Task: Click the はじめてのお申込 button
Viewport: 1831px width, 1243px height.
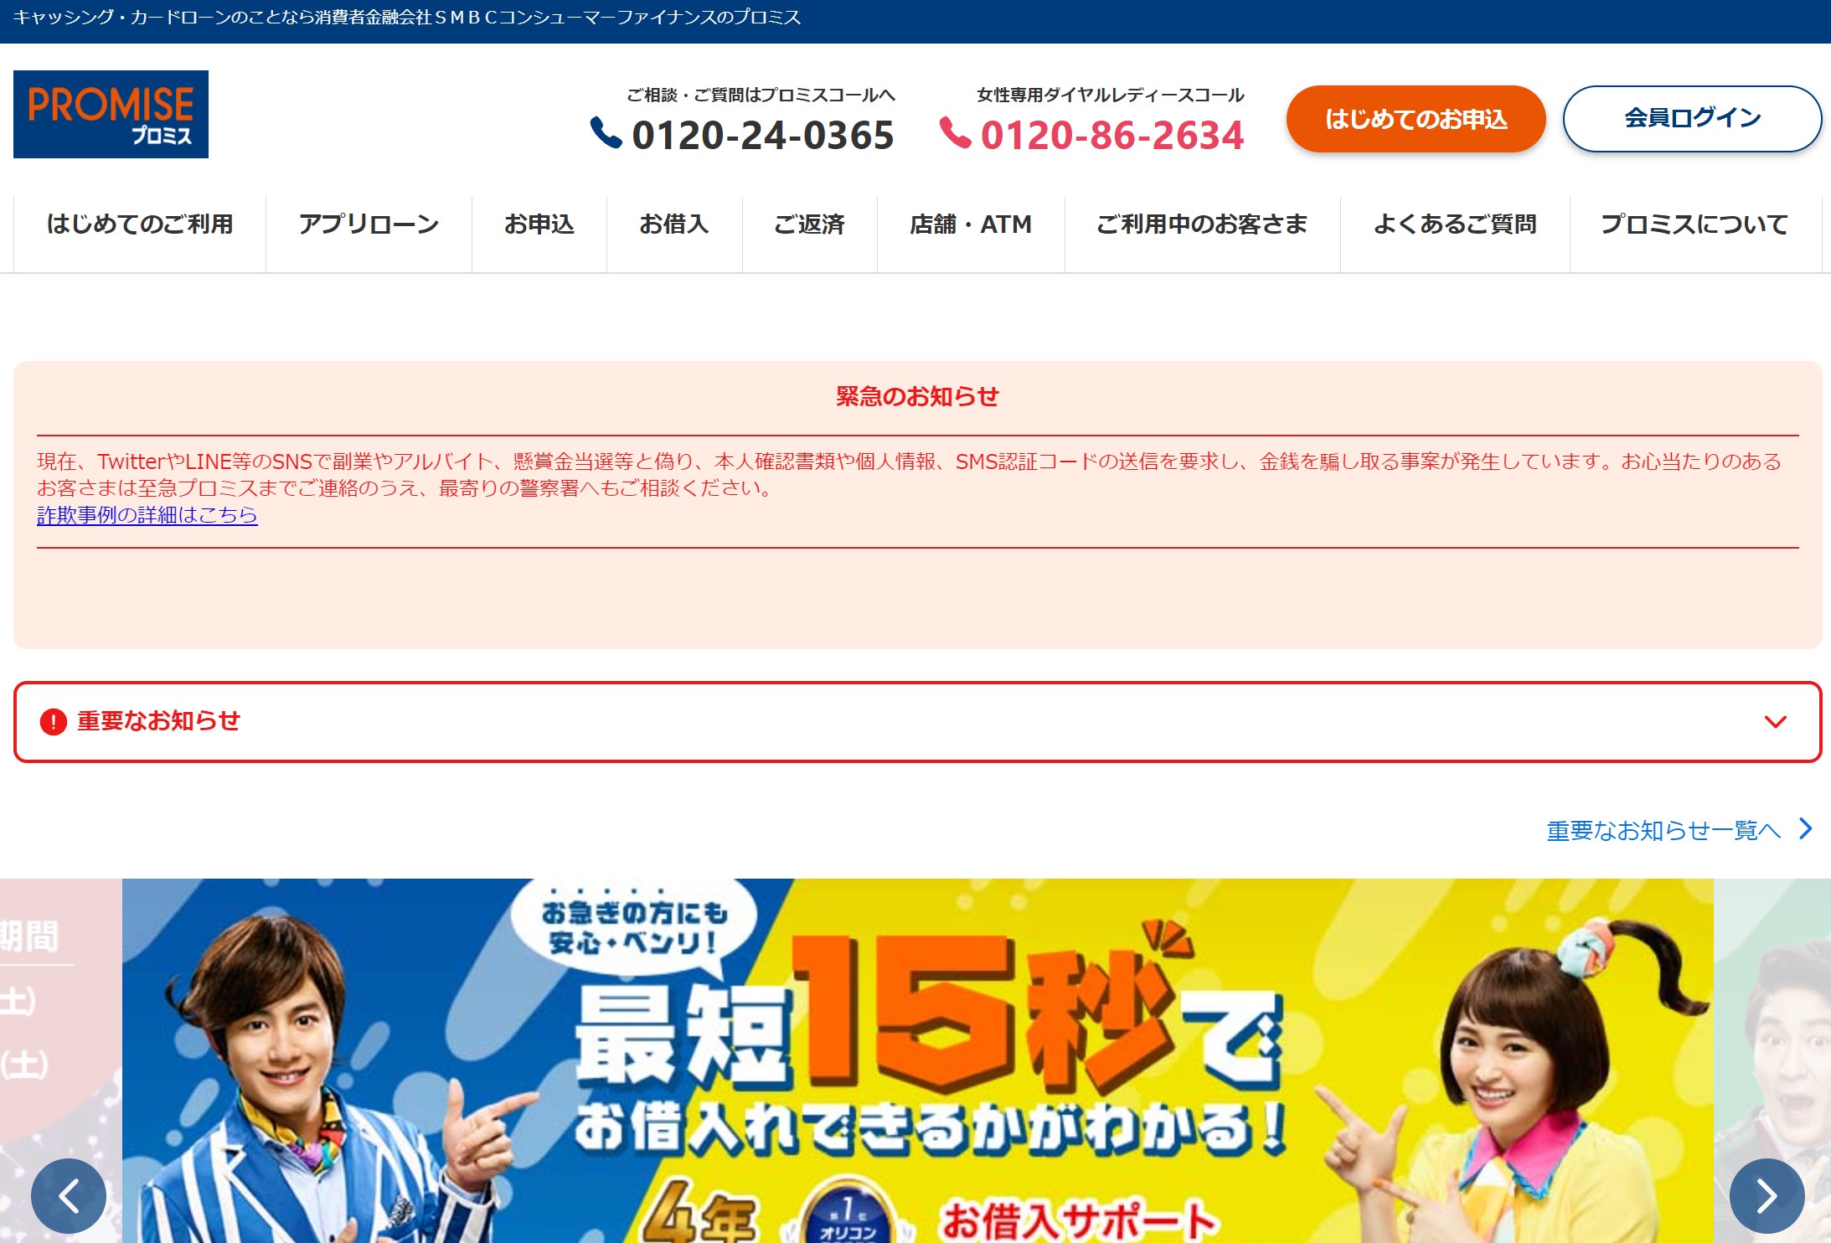Action: 1416,119
